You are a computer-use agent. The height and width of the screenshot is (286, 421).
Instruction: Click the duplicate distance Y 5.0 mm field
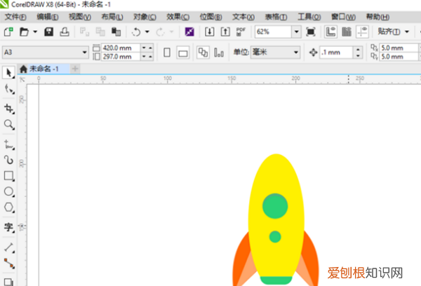tap(399, 57)
